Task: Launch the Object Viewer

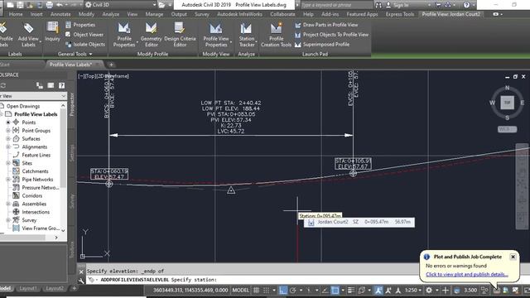Action: [84, 35]
